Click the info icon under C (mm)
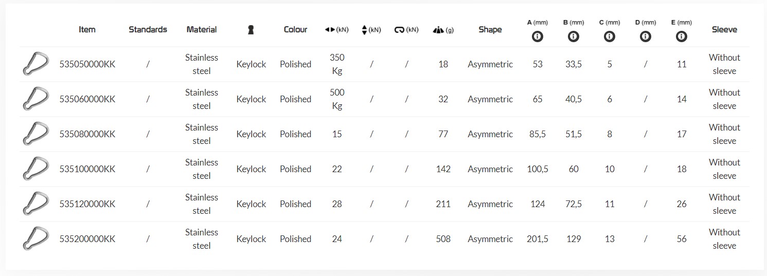Image resolution: width=767 pixels, height=276 pixels. [x=610, y=36]
